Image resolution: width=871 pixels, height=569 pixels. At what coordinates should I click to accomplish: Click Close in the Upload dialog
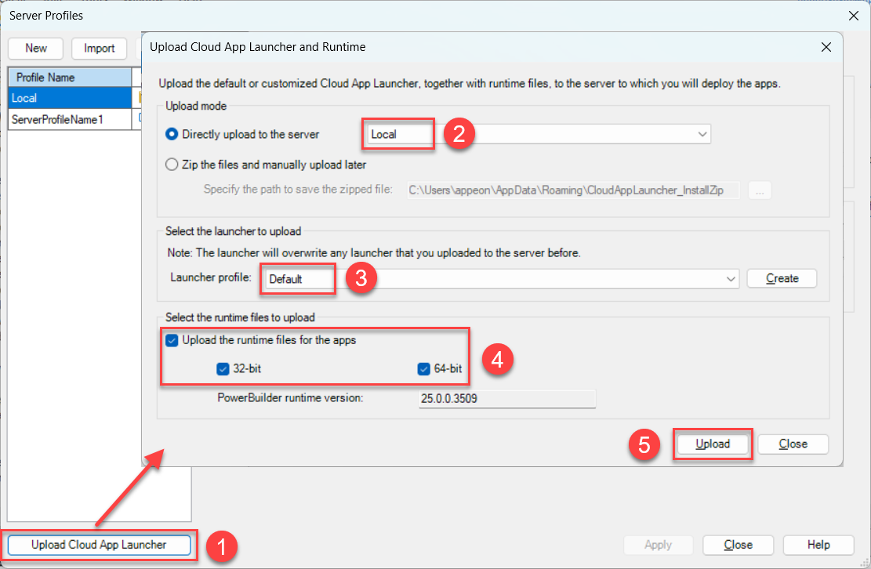(793, 444)
